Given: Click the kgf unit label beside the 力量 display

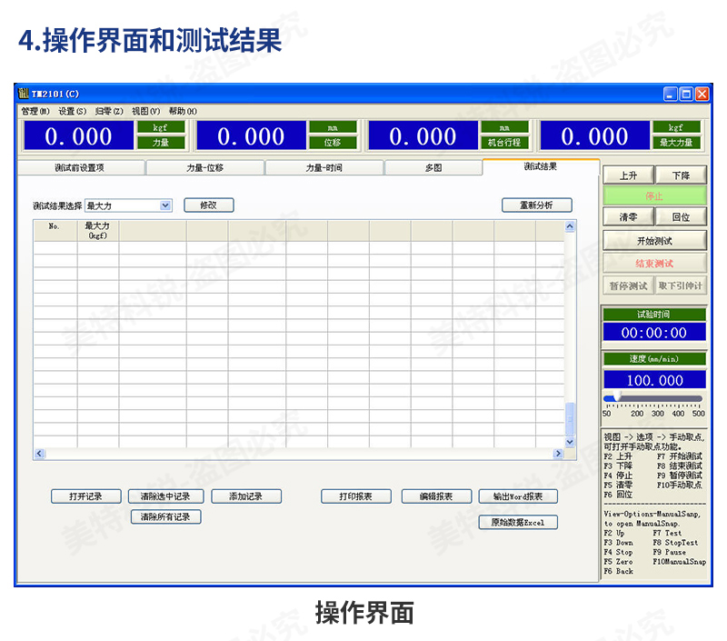Looking at the screenshot, I should tap(160, 128).
